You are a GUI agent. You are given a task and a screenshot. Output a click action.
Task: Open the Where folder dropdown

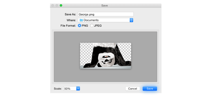[x=105, y=20]
